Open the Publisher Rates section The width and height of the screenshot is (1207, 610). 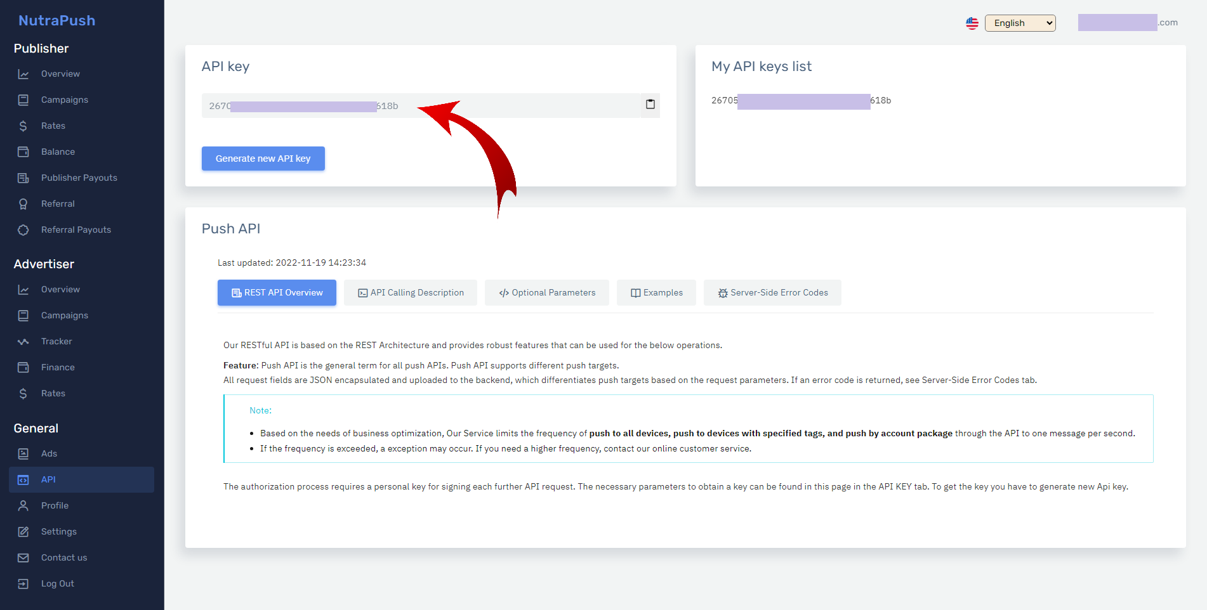click(53, 126)
